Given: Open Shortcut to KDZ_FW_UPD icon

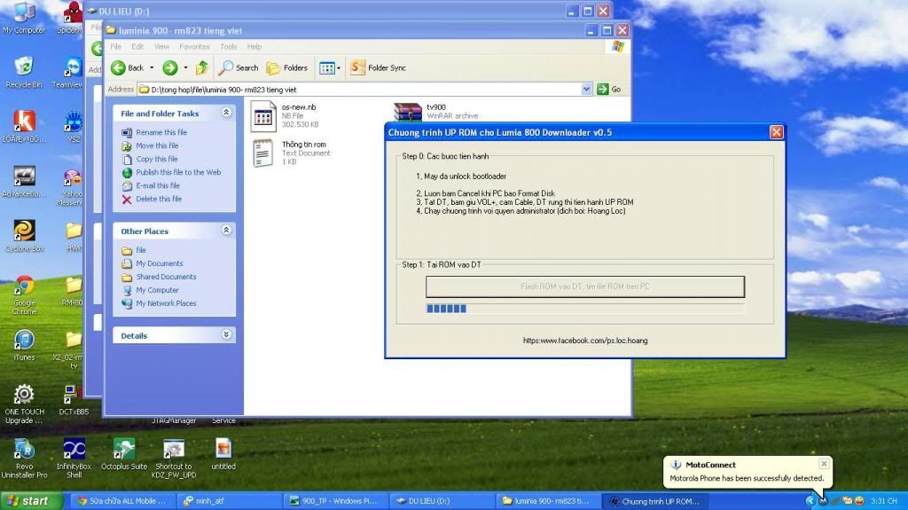Looking at the screenshot, I should (174, 459).
